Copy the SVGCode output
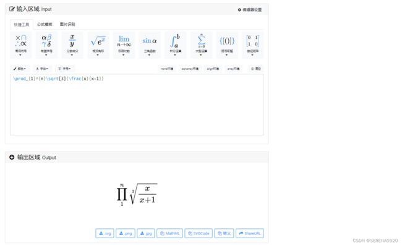Image resolution: width=402 pixels, height=245 pixels. pos(199,233)
